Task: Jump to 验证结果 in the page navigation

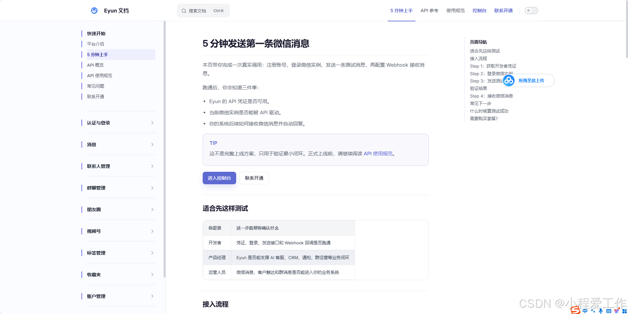Action: pyautogui.click(x=479, y=88)
